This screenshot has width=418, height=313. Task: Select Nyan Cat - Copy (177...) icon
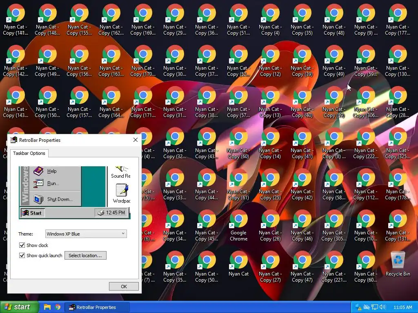[x=398, y=20]
